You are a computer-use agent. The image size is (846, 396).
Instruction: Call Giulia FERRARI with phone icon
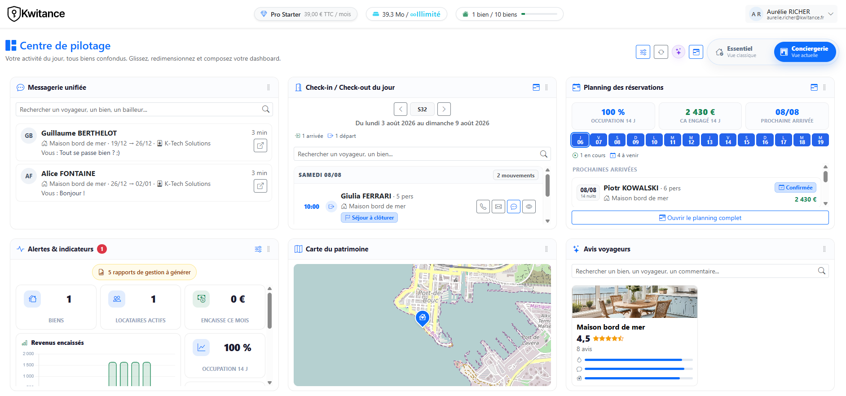click(x=483, y=207)
